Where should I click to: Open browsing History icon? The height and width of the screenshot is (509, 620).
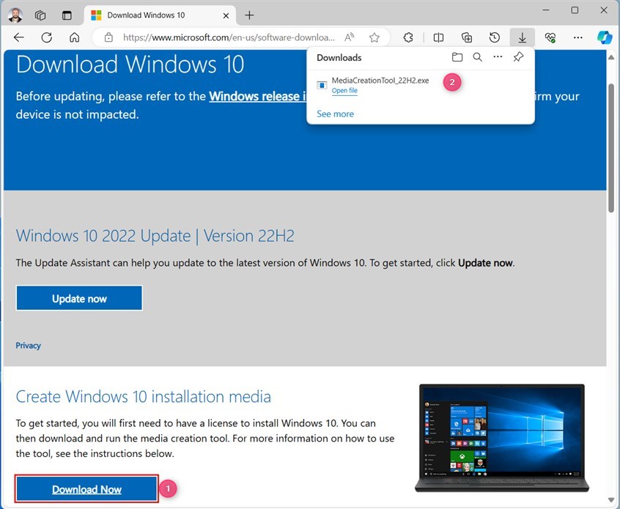click(494, 37)
